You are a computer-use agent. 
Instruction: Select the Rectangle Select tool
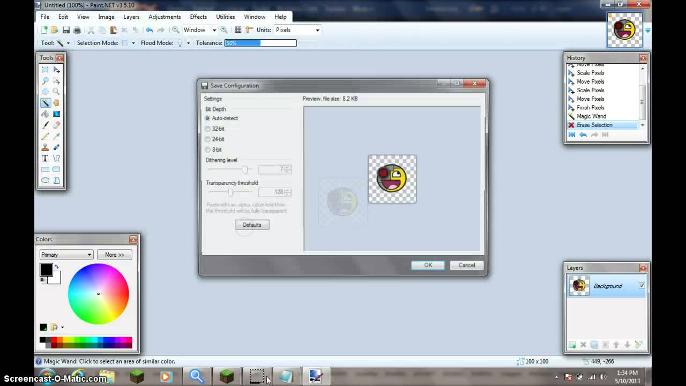(x=46, y=70)
